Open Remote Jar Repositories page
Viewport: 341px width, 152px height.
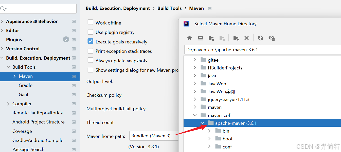tap(38, 113)
